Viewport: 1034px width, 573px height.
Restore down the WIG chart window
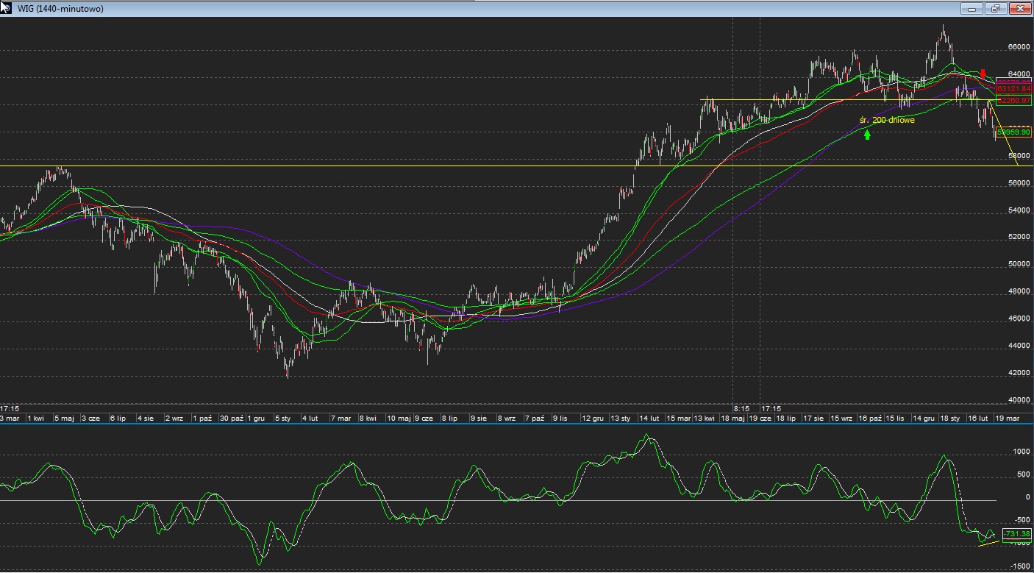click(996, 9)
